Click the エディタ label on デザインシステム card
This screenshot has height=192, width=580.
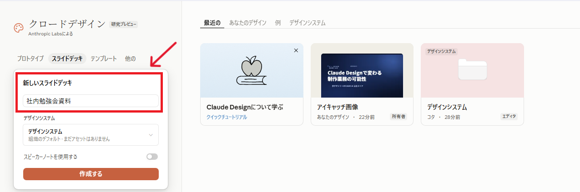pyautogui.click(x=509, y=117)
